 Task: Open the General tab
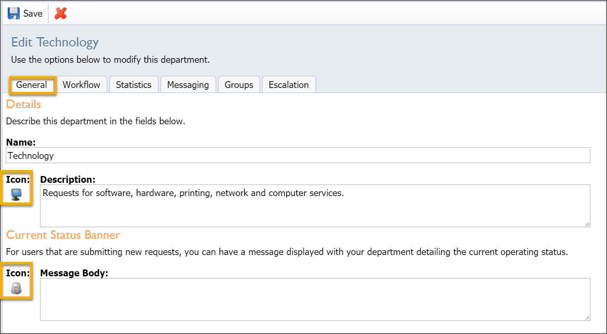tap(32, 85)
